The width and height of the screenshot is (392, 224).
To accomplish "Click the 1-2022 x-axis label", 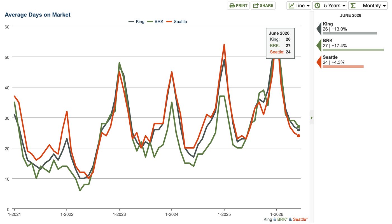I will pyautogui.click(x=67, y=214).
